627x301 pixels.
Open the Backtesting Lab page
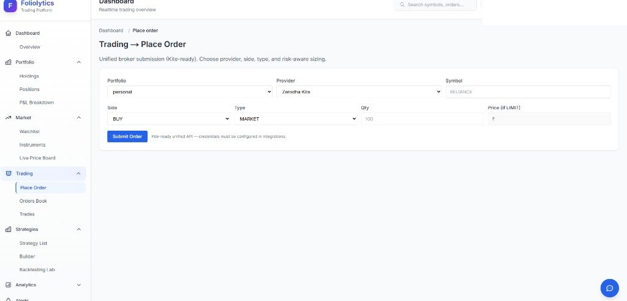(37, 269)
